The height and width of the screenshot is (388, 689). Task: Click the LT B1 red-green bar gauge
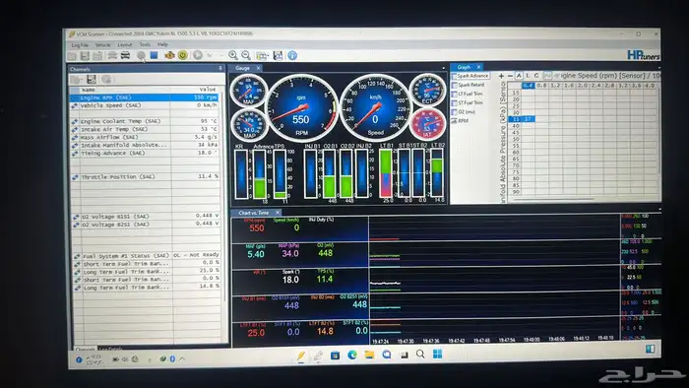pyautogui.click(x=386, y=173)
